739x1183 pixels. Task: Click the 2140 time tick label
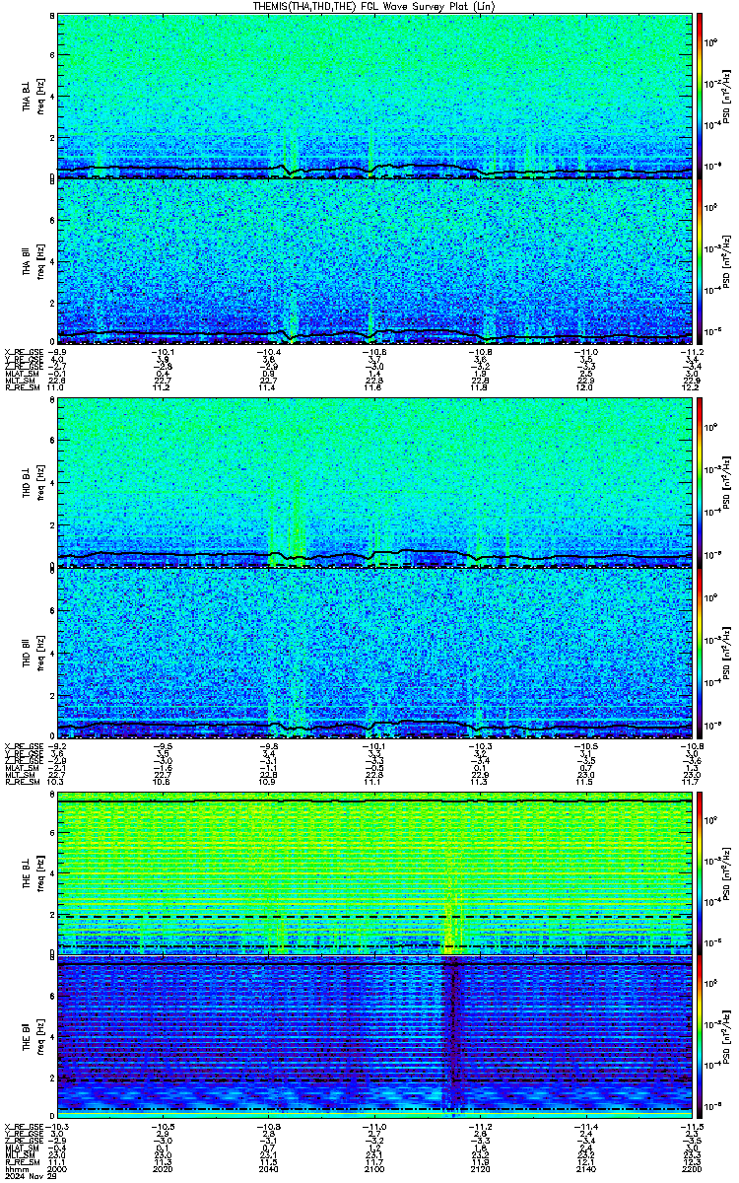(x=585, y=1168)
